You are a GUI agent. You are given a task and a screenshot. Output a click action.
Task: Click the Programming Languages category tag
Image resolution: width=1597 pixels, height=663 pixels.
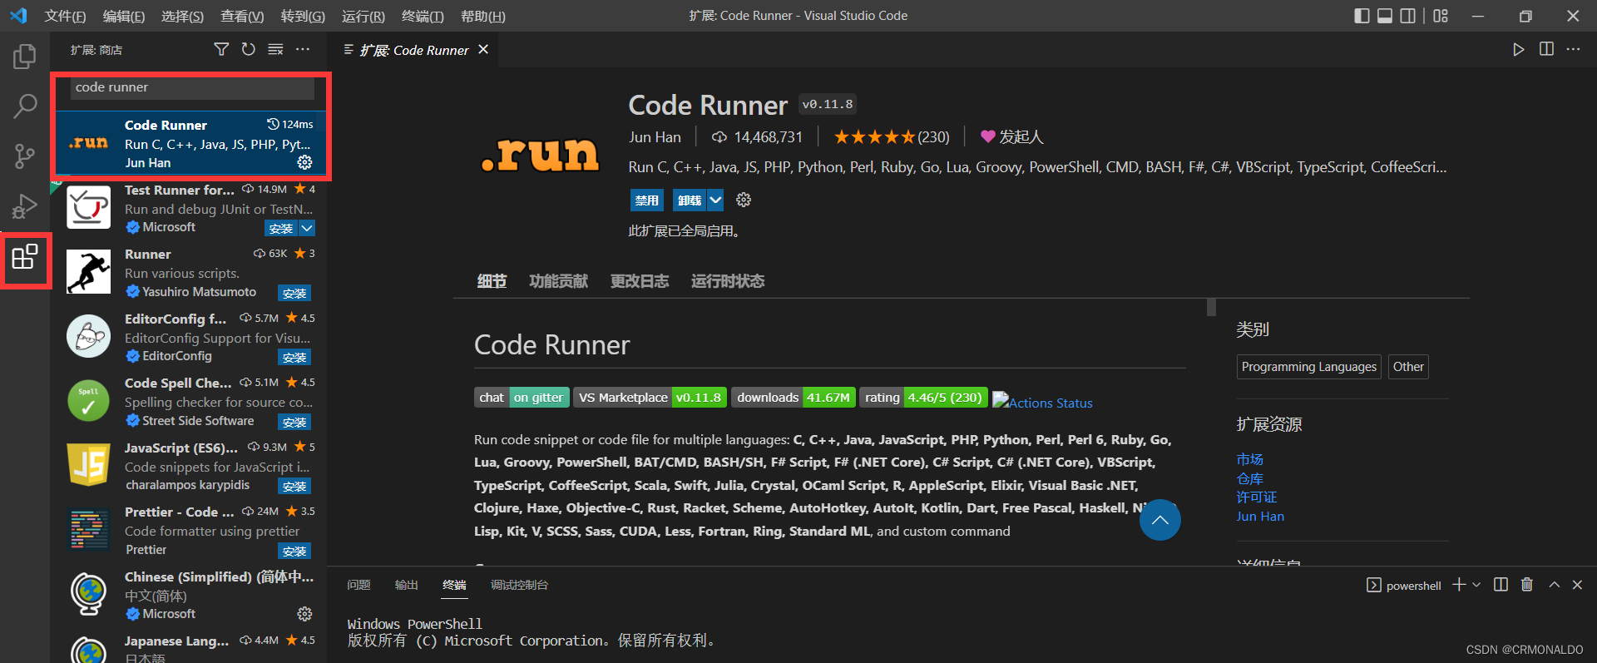coord(1309,367)
